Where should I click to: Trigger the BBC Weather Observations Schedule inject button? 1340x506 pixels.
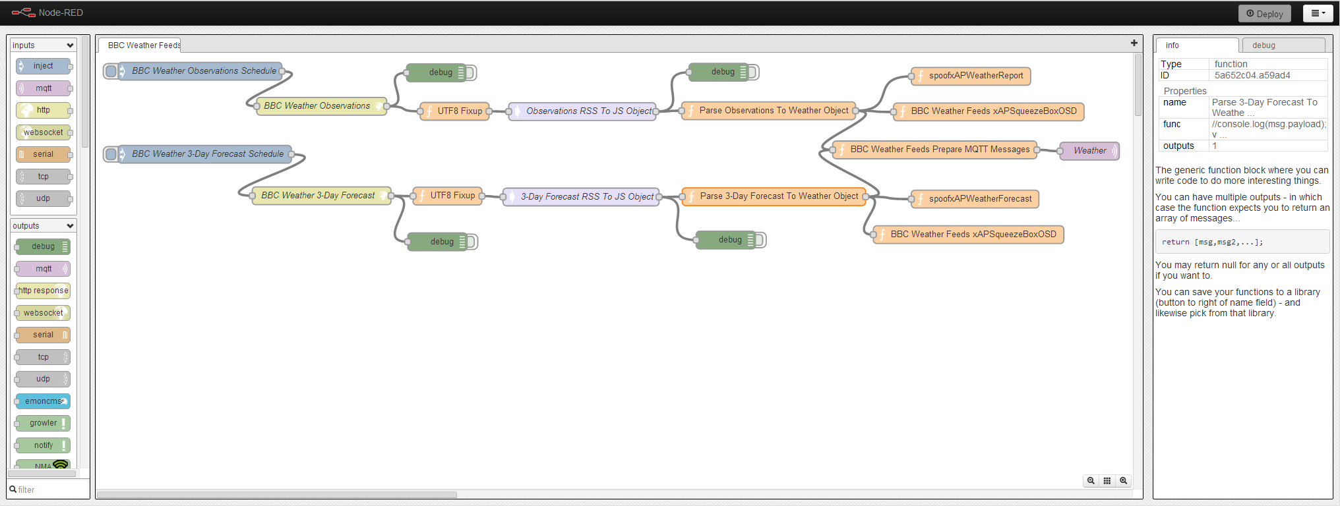coord(111,71)
